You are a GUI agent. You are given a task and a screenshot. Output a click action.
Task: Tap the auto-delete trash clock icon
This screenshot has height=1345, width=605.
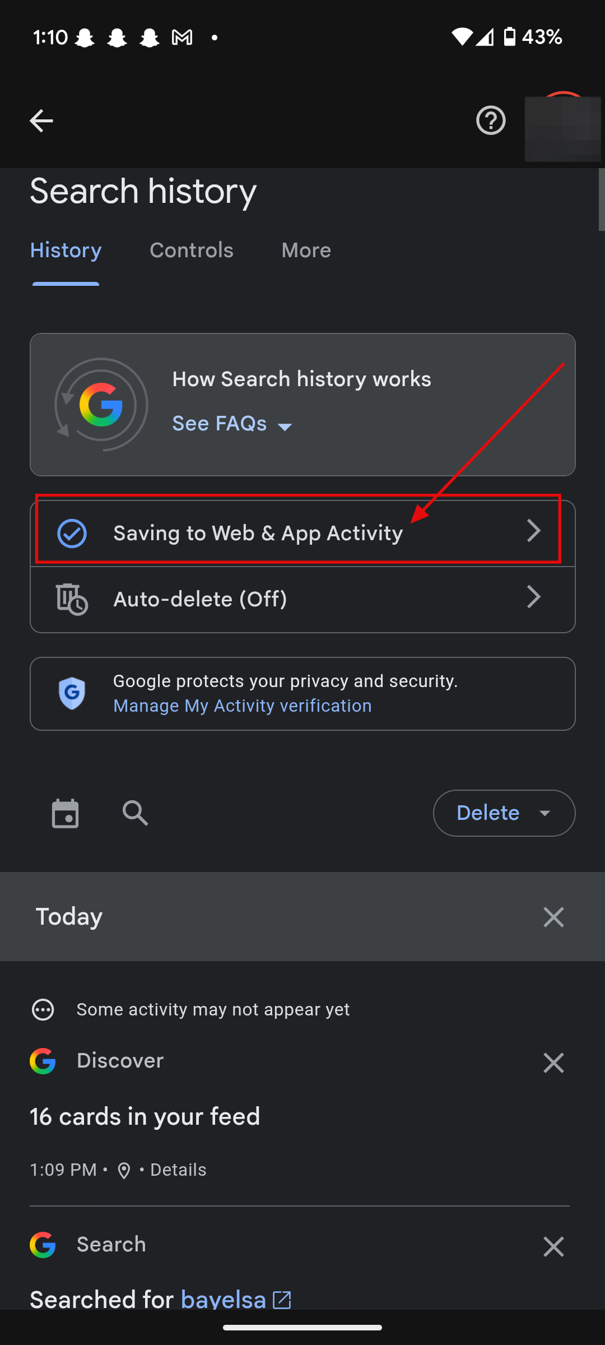72,599
